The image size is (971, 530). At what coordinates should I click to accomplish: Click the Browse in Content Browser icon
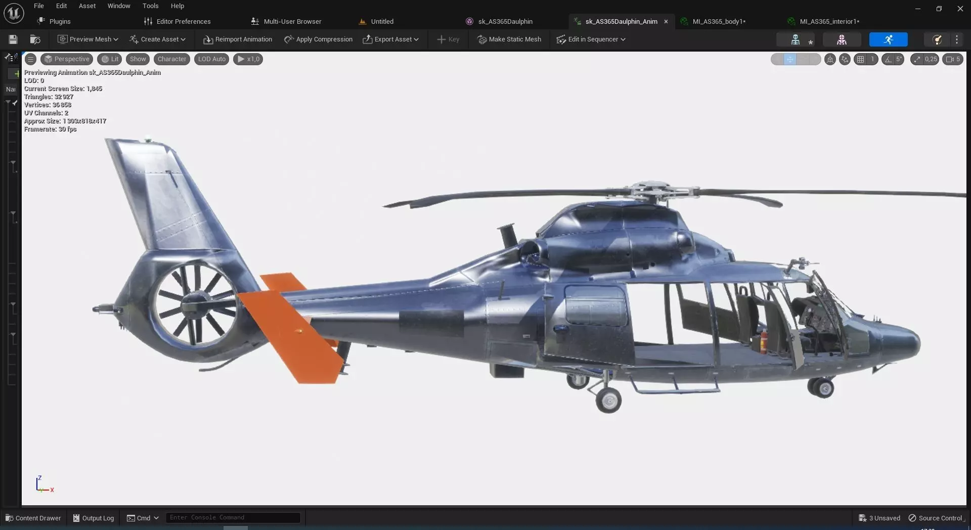(x=35, y=39)
